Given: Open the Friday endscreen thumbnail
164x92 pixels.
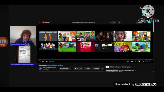Looking at the screenshot, I should pyautogui.click(x=86, y=47).
